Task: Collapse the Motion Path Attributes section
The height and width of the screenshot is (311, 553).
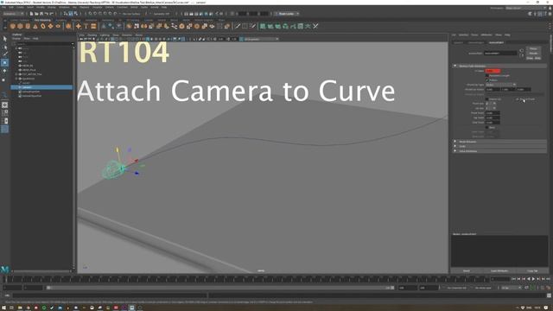Action: tap(455, 66)
